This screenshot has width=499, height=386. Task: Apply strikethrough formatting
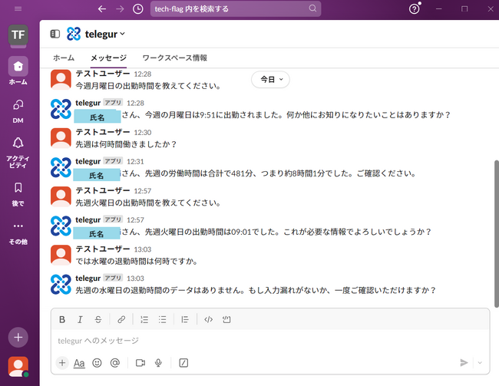click(x=98, y=319)
